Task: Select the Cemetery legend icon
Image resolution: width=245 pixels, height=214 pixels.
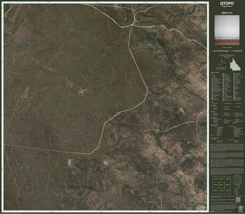Action: click(x=223, y=88)
